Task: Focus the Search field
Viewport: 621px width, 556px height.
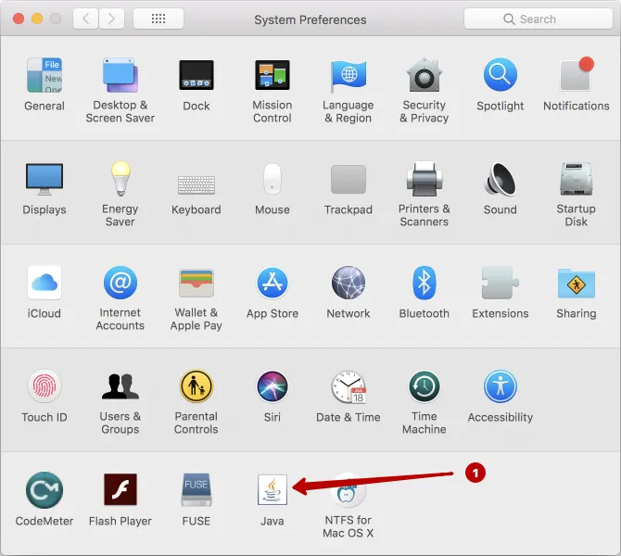Action: click(x=539, y=19)
